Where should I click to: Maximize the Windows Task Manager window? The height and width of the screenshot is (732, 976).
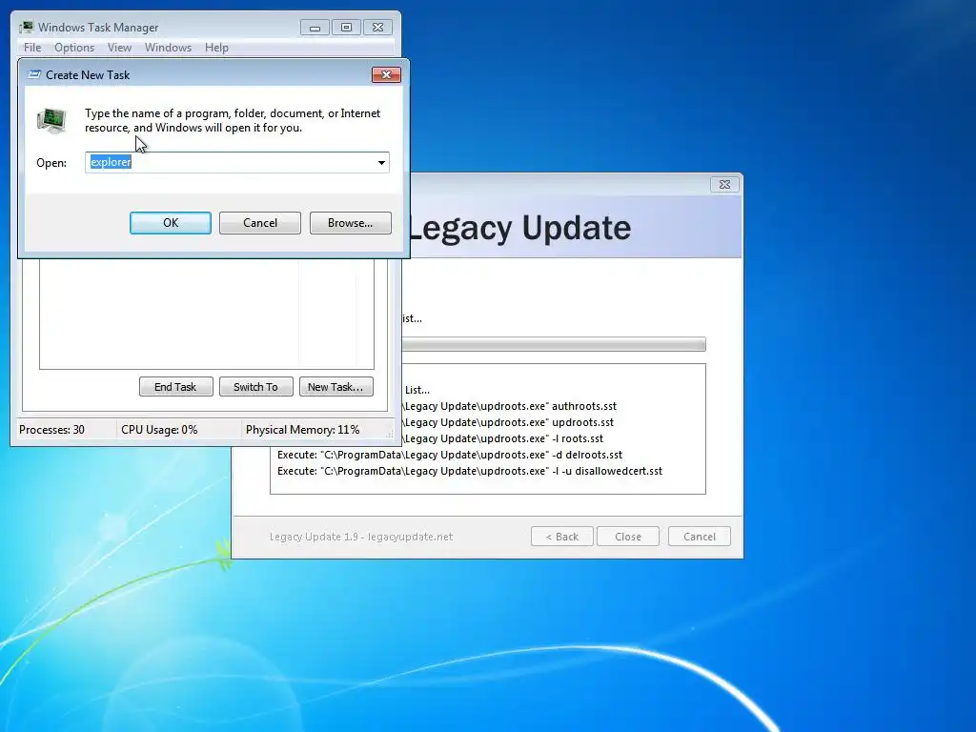point(346,28)
